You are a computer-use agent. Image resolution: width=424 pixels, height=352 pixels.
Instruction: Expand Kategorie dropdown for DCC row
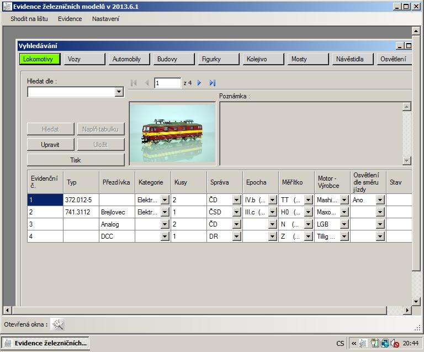pos(165,237)
